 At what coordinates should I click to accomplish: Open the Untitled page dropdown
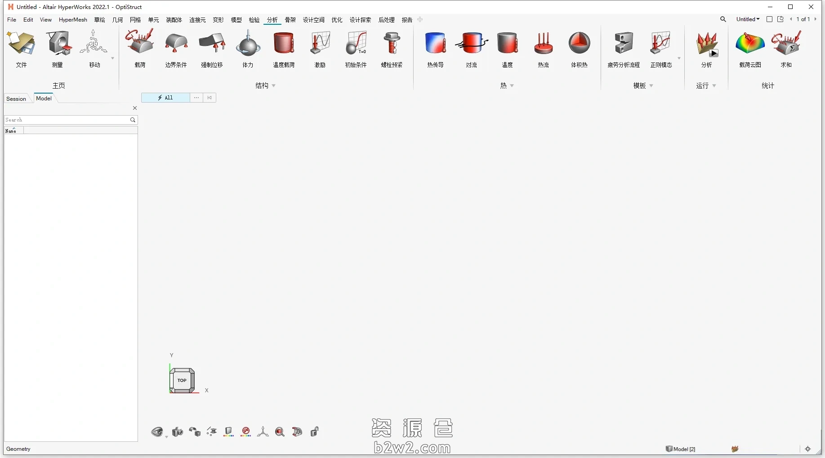coord(748,19)
